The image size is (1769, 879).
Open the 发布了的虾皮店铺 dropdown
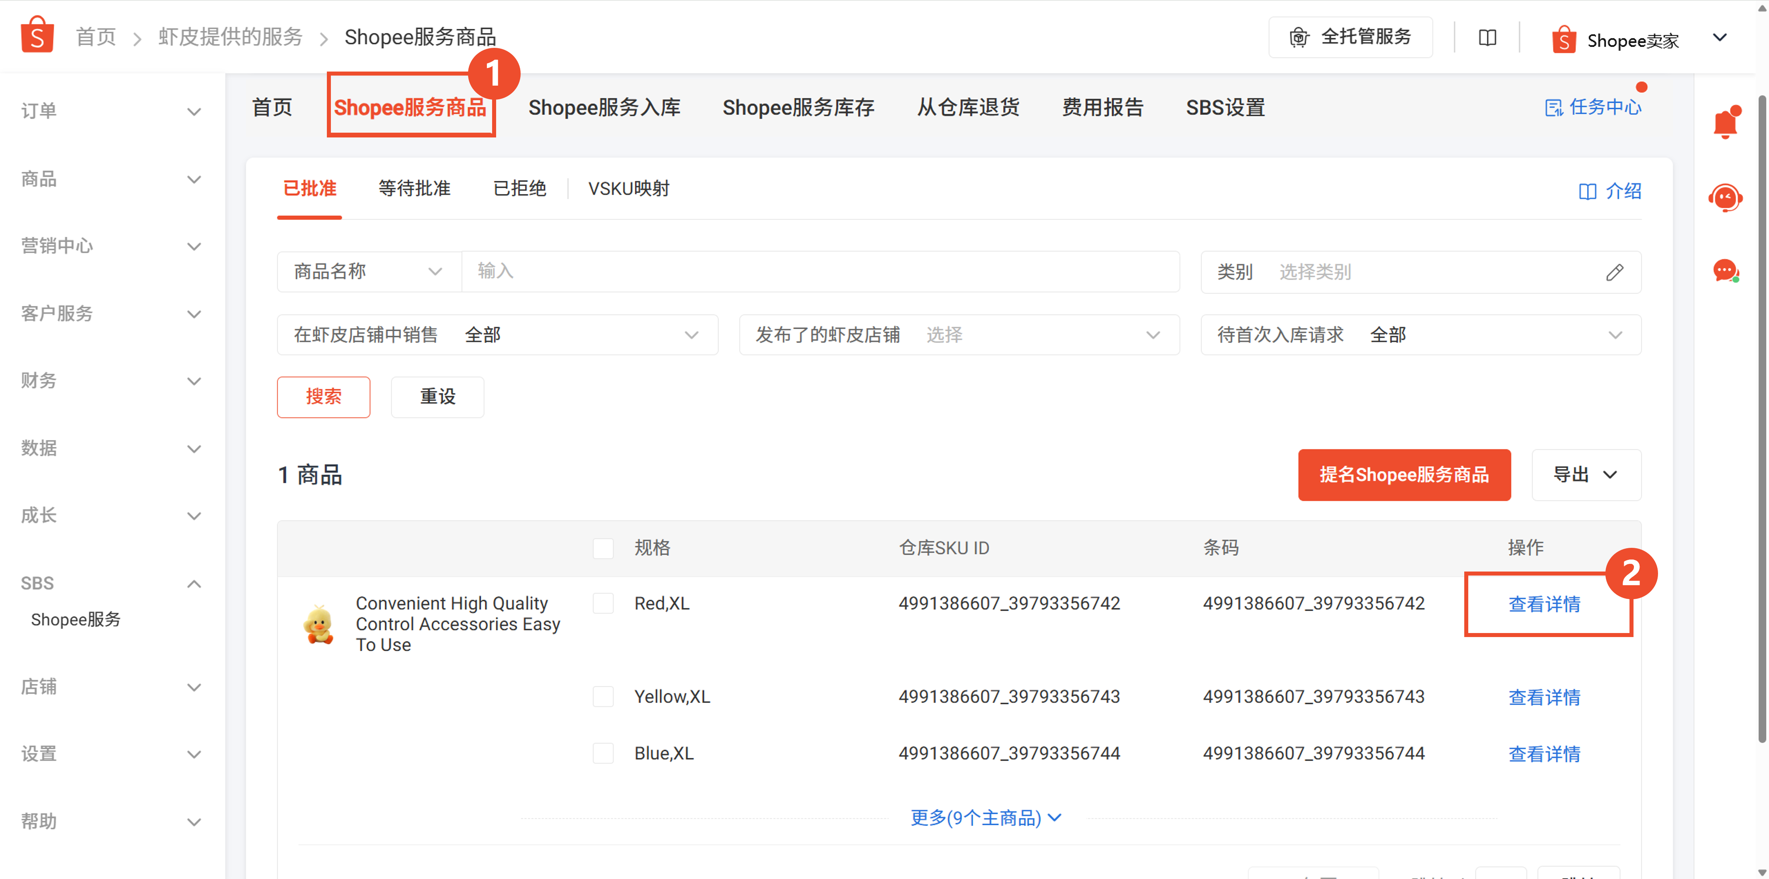pyautogui.click(x=958, y=334)
